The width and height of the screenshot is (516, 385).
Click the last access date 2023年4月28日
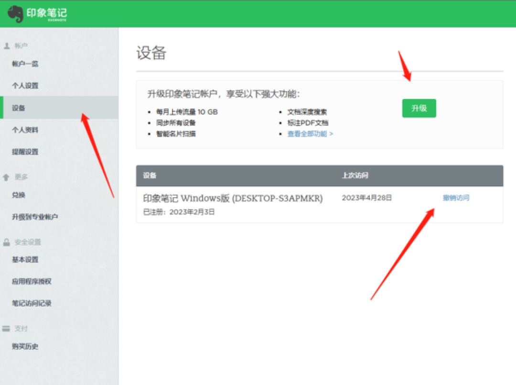click(366, 198)
